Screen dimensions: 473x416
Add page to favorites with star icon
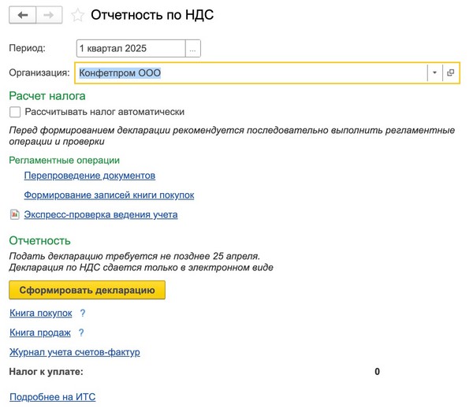click(77, 15)
